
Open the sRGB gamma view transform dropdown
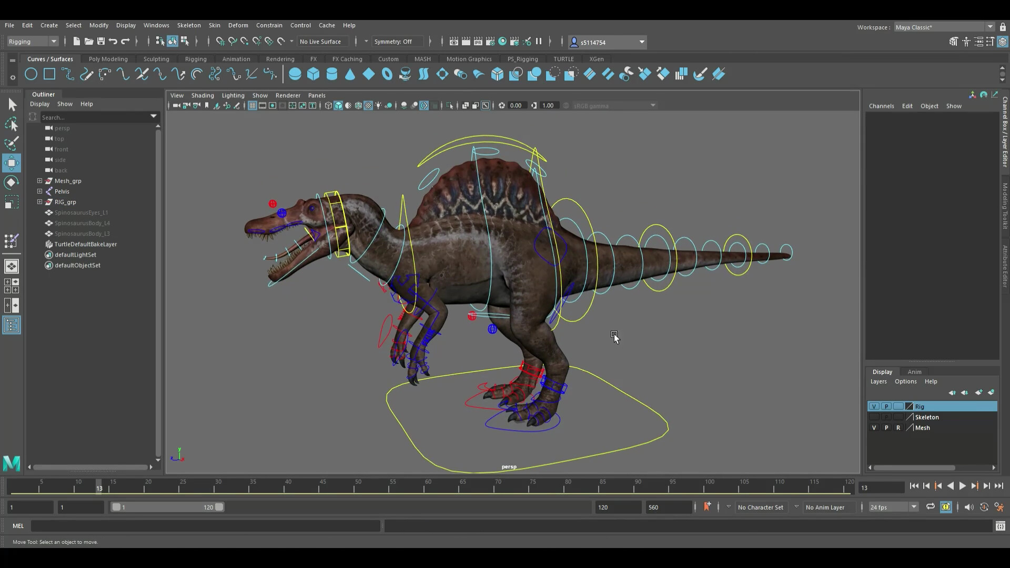point(652,105)
